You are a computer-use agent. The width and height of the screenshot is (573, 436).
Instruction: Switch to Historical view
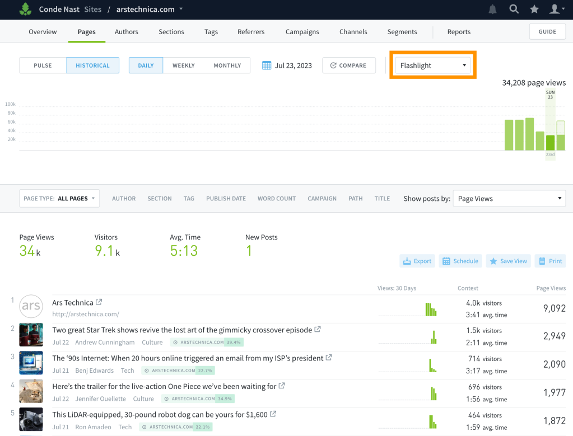pos(92,65)
